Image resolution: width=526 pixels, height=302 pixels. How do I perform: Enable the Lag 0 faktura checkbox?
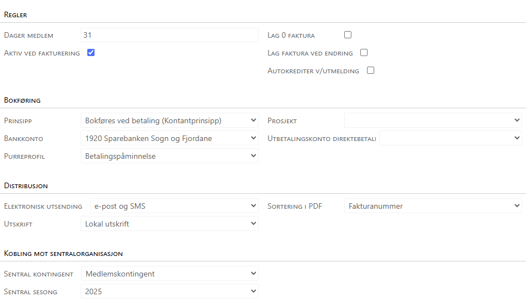[x=348, y=35]
